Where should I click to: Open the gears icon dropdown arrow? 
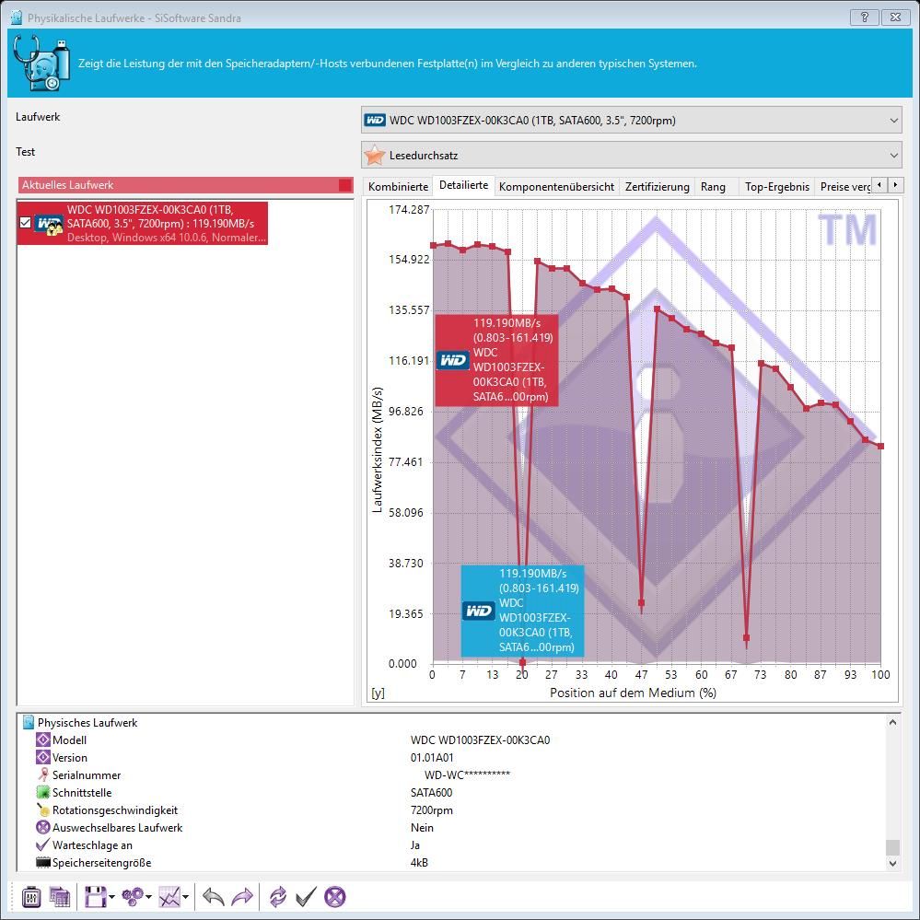pyautogui.click(x=148, y=897)
